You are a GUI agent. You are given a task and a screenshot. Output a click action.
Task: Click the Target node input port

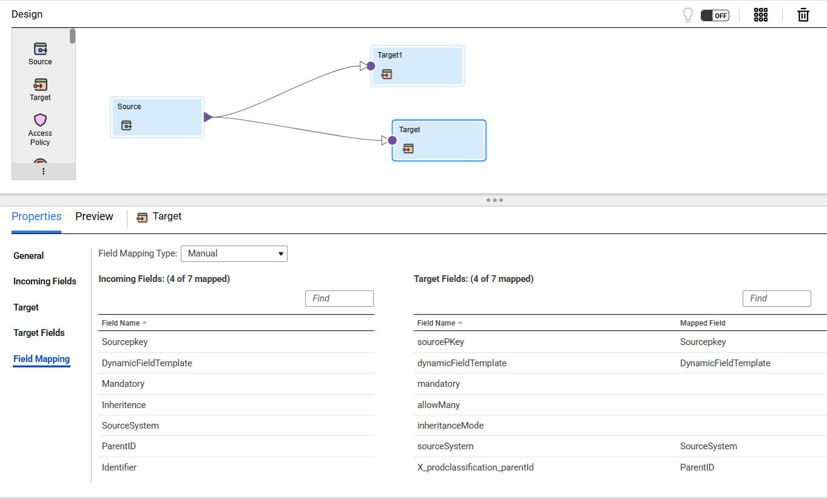pos(392,140)
